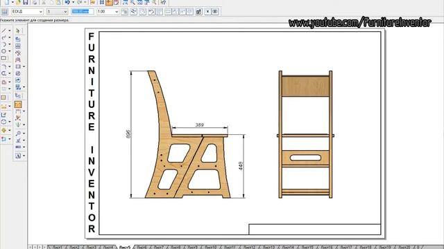Select the Text 'A' tool
Screen dimensions: 444x249
[18, 156]
